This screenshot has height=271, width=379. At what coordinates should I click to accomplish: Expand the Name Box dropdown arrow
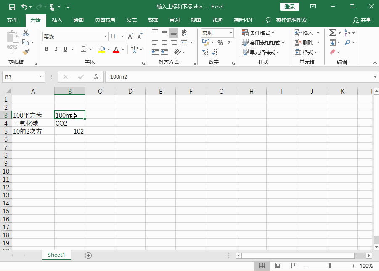(x=40, y=76)
